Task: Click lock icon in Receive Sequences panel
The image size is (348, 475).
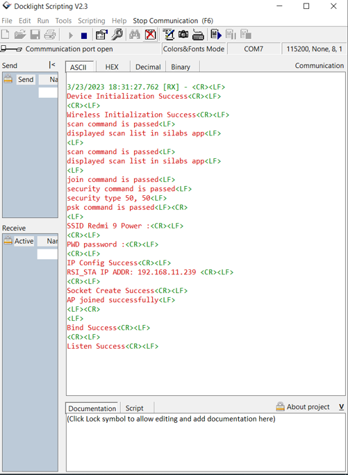Action: [8, 241]
